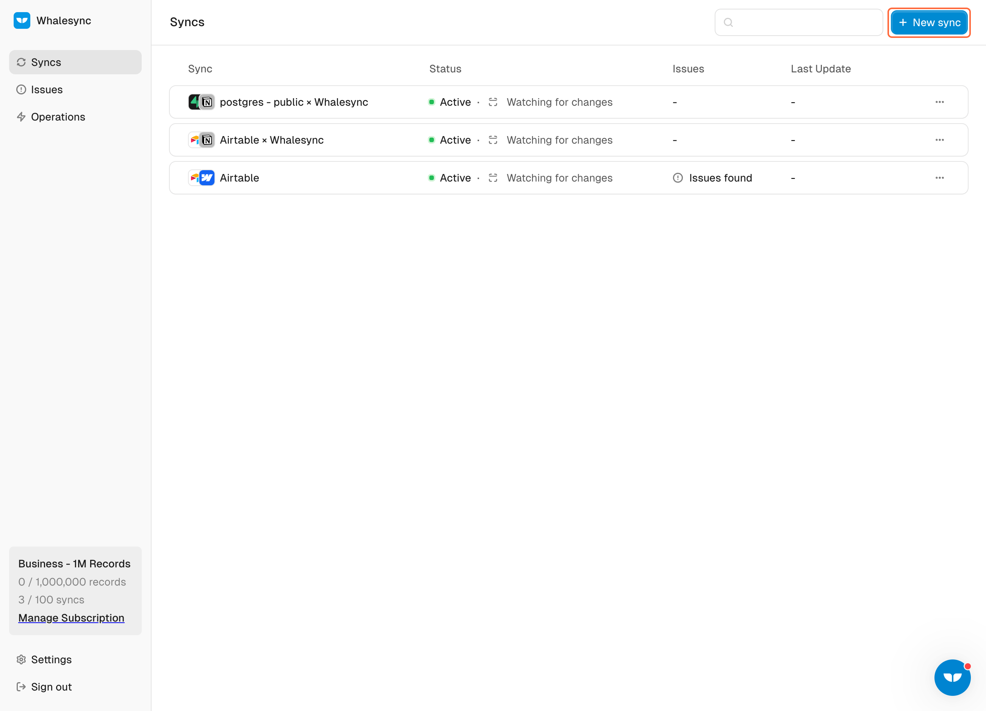Click the Whalesync brand name
Image resolution: width=986 pixels, height=711 pixels.
pos(64,20)
